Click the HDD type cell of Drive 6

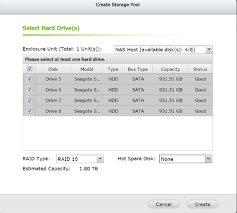click(x=113, y=90)
